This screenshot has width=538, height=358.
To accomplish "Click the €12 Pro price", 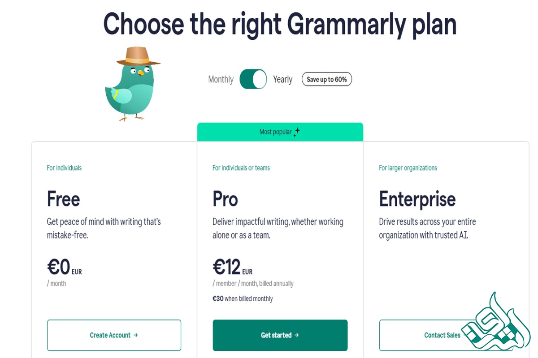I will point(227,268).
